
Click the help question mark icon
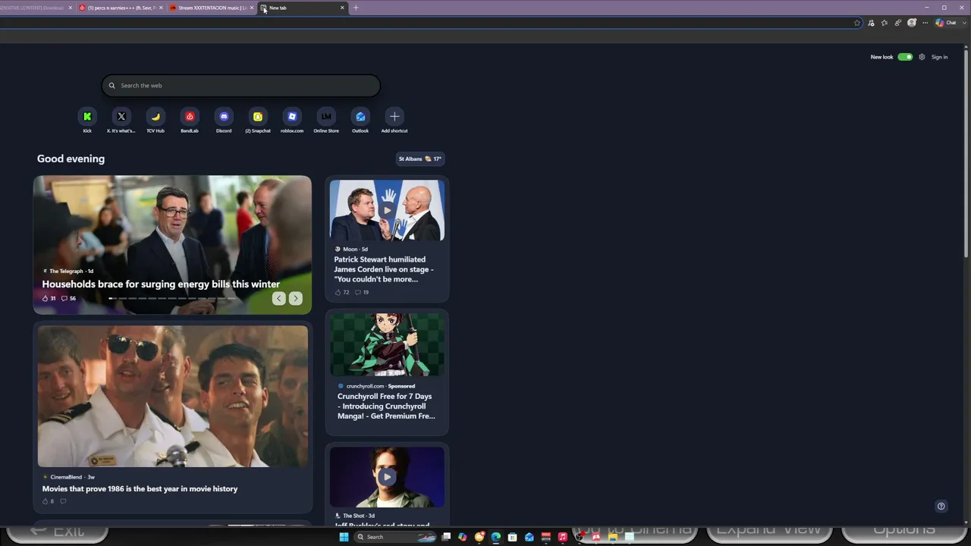pos(941,507)
